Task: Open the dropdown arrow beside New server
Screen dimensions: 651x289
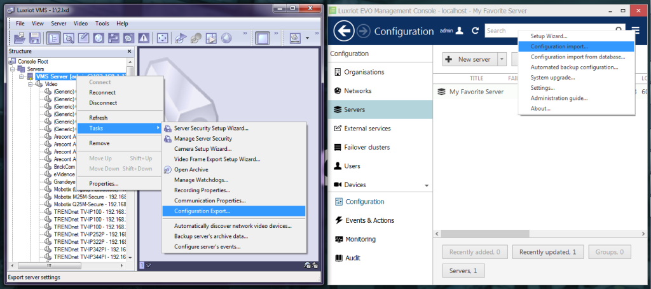Action: tap(502, 59)
